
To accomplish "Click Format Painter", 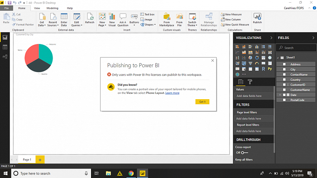I will pos(23,24).
